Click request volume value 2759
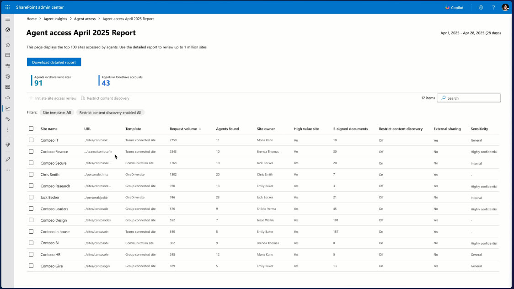 [173, 140]
